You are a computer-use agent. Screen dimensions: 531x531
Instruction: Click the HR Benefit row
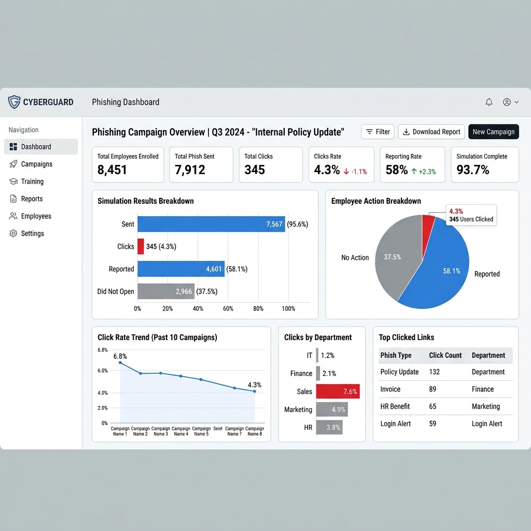point(445,407)
